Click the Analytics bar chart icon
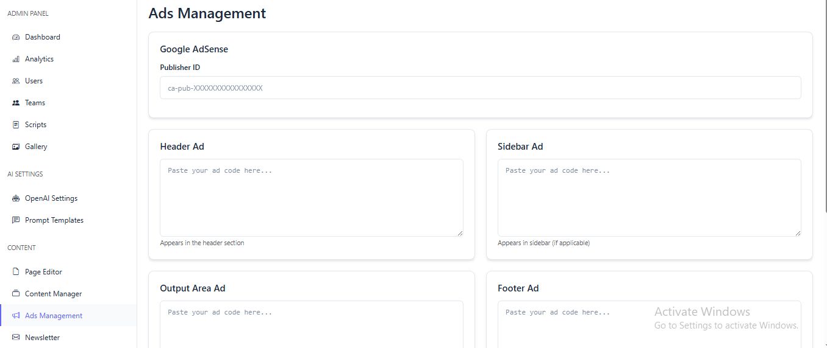This screenshot has width=827, height=348. 16,59
